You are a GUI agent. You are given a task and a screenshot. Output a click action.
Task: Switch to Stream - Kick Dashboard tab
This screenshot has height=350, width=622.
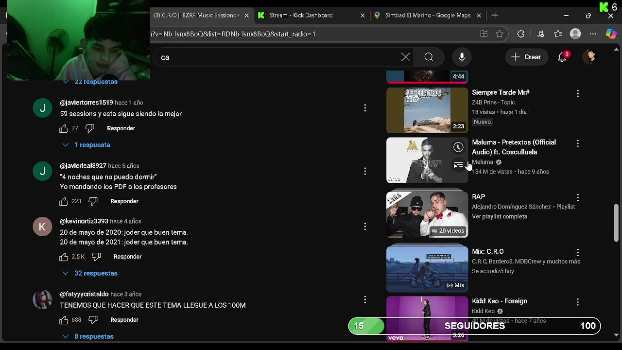point(311,16)
